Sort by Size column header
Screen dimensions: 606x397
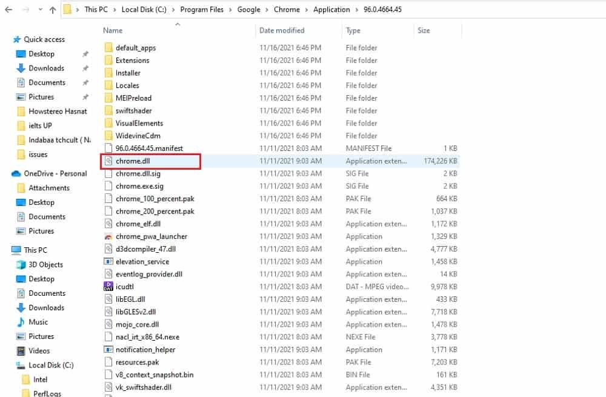coord(424,30)
